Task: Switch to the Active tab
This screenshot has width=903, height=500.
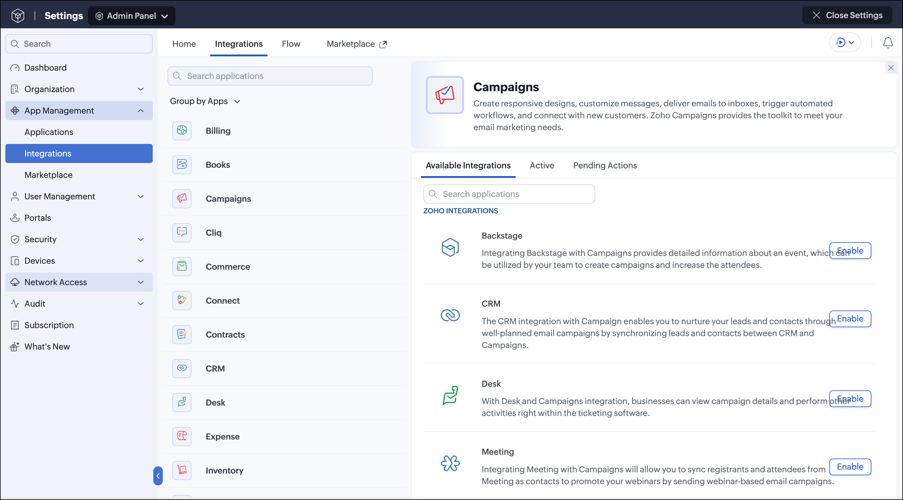Action: click(542, 165)
